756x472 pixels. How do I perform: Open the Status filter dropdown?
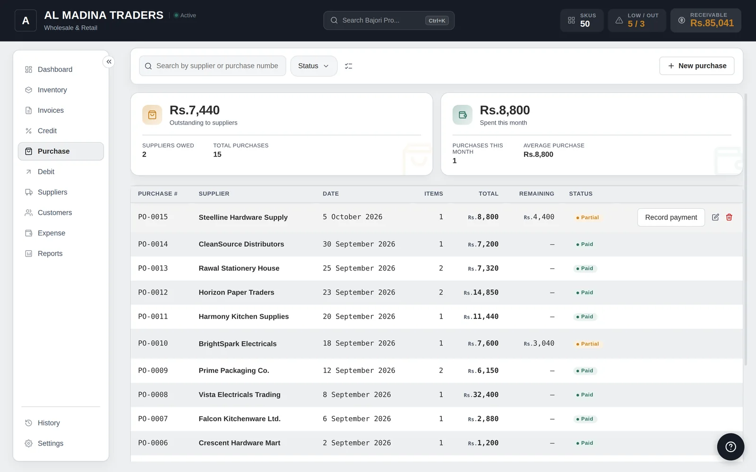coord(314,66)
